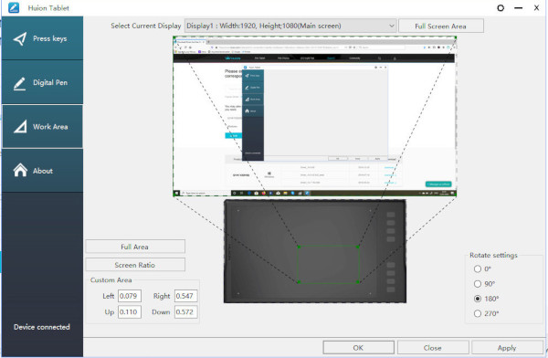Image resolution: width=548 pixels, height=358 pixels.
Task: Click the Huion Tablet app logo icon
Action: 14,7
